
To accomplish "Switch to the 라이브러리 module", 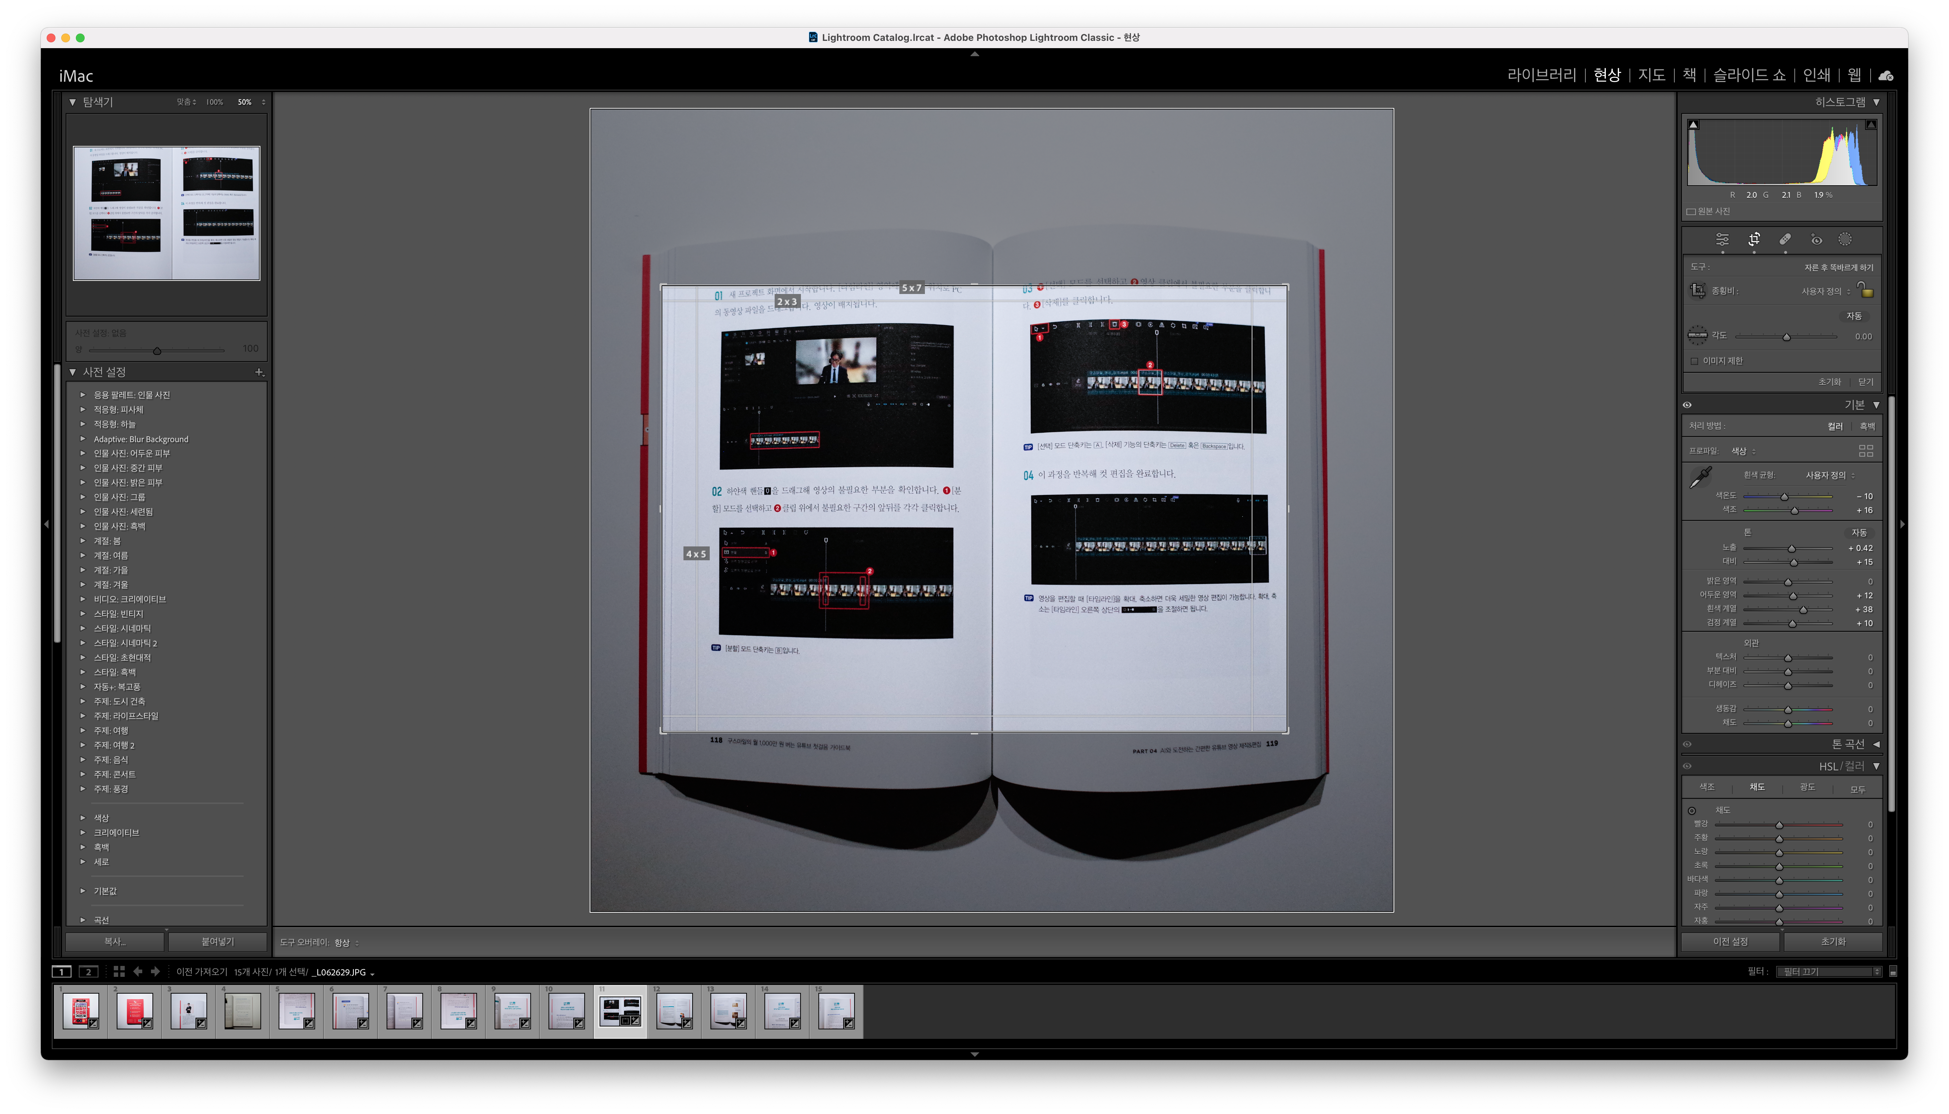I will click(x=1541, y=75).
